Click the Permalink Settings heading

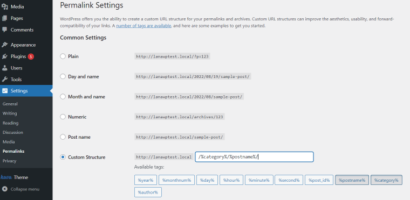(92, 5)
